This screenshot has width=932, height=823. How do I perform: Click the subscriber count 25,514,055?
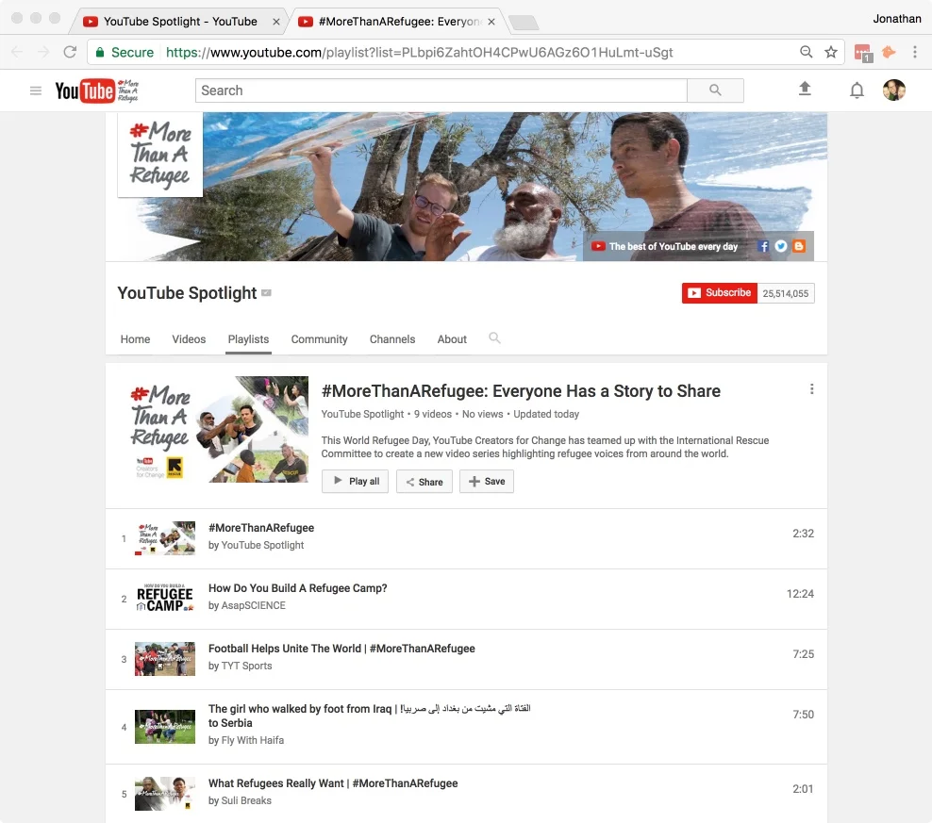point(786,293)
